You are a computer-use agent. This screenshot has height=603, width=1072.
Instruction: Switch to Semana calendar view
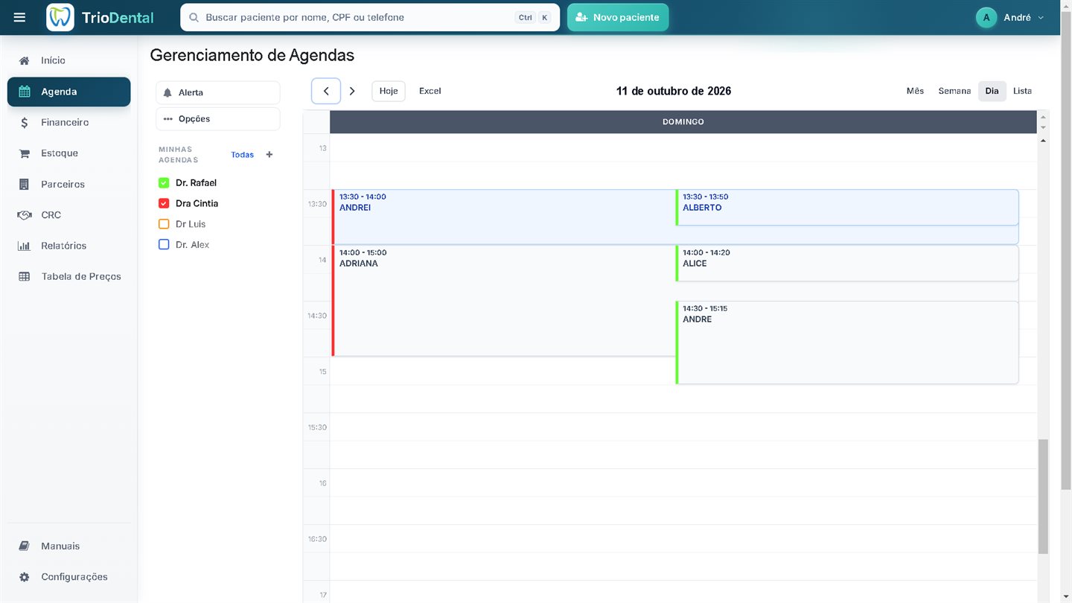[x=954, y=91]
